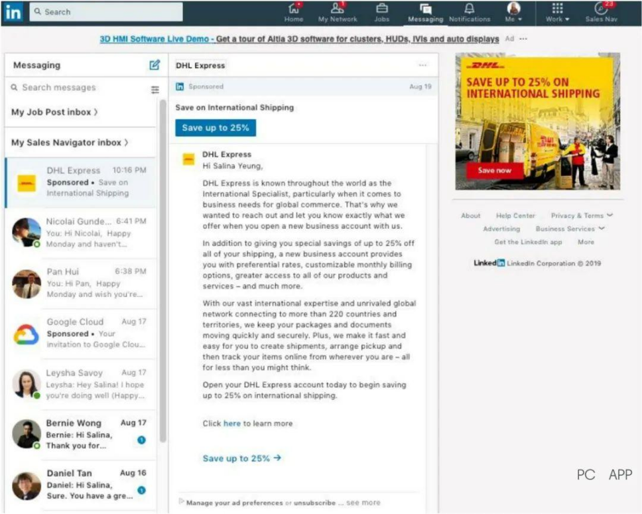Focus the Search messages field
The height and width of the screenshot is (514, 642).
(78, 88)
